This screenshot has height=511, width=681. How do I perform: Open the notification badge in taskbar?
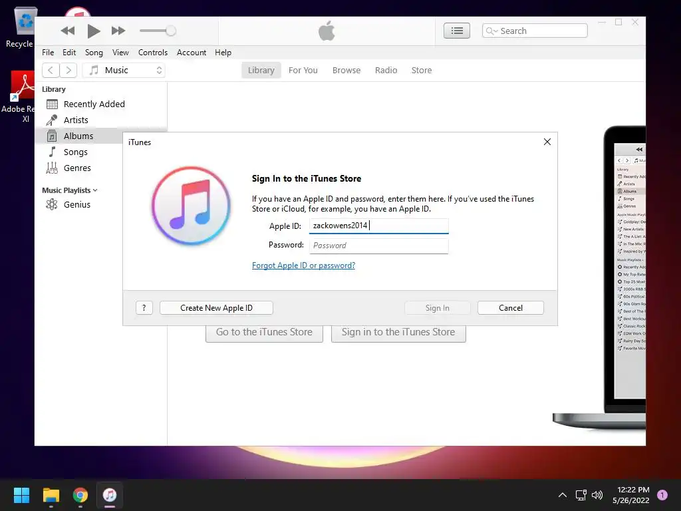coord(662,495)
